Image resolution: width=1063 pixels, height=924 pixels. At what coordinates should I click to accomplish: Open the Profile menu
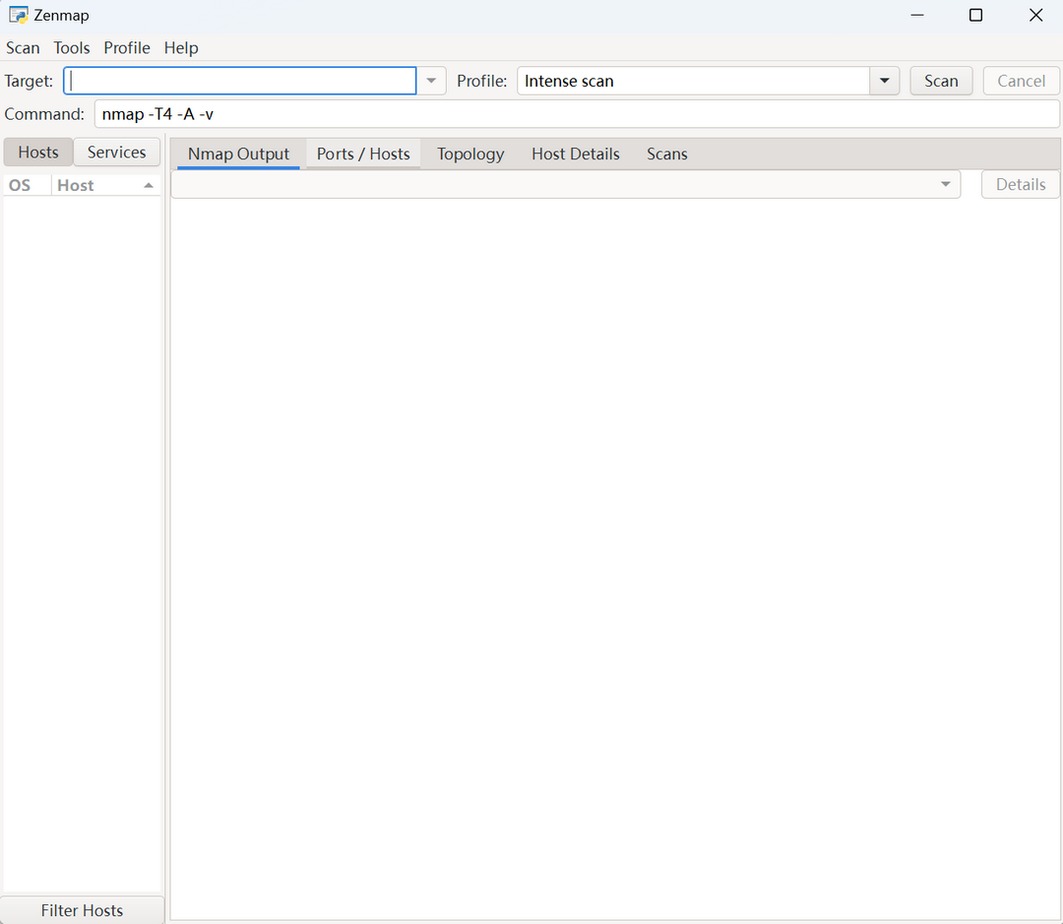127,47
